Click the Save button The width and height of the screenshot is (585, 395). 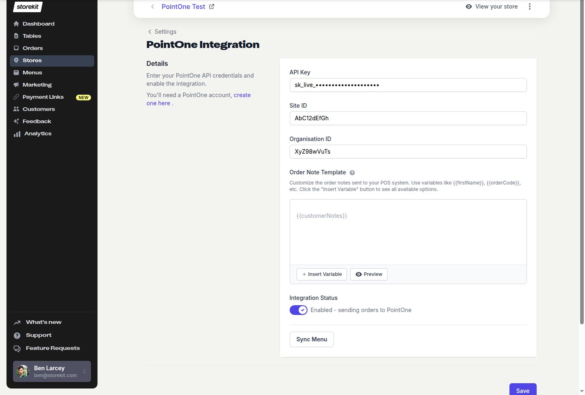click(x=523, y=389)
